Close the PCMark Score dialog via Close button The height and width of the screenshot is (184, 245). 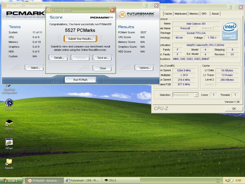click(103, 68)
